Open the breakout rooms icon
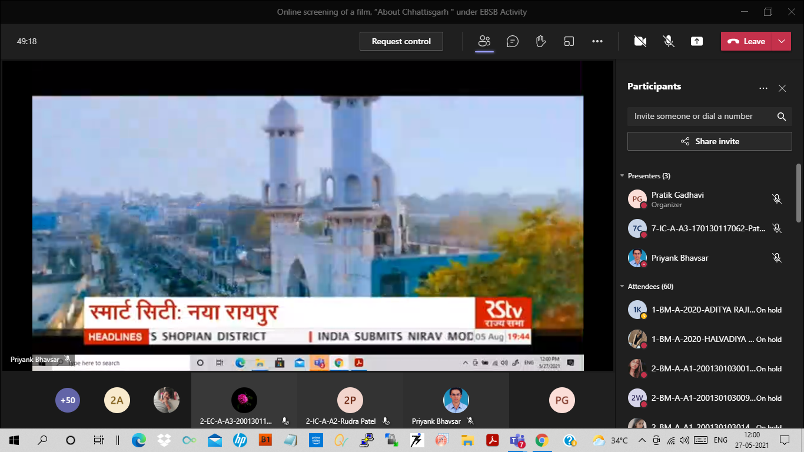Image resolution: width=804 pixels, height=452 pixels. coord(569,41)
